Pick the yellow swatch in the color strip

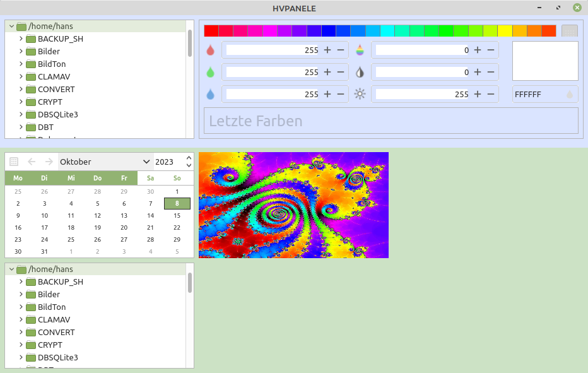[x=505, y=31]
